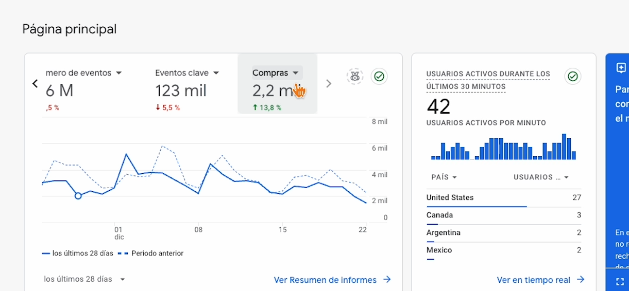Click the blue panel plus-note icon
Screen dimensions: 629x291
coord(621,68)
